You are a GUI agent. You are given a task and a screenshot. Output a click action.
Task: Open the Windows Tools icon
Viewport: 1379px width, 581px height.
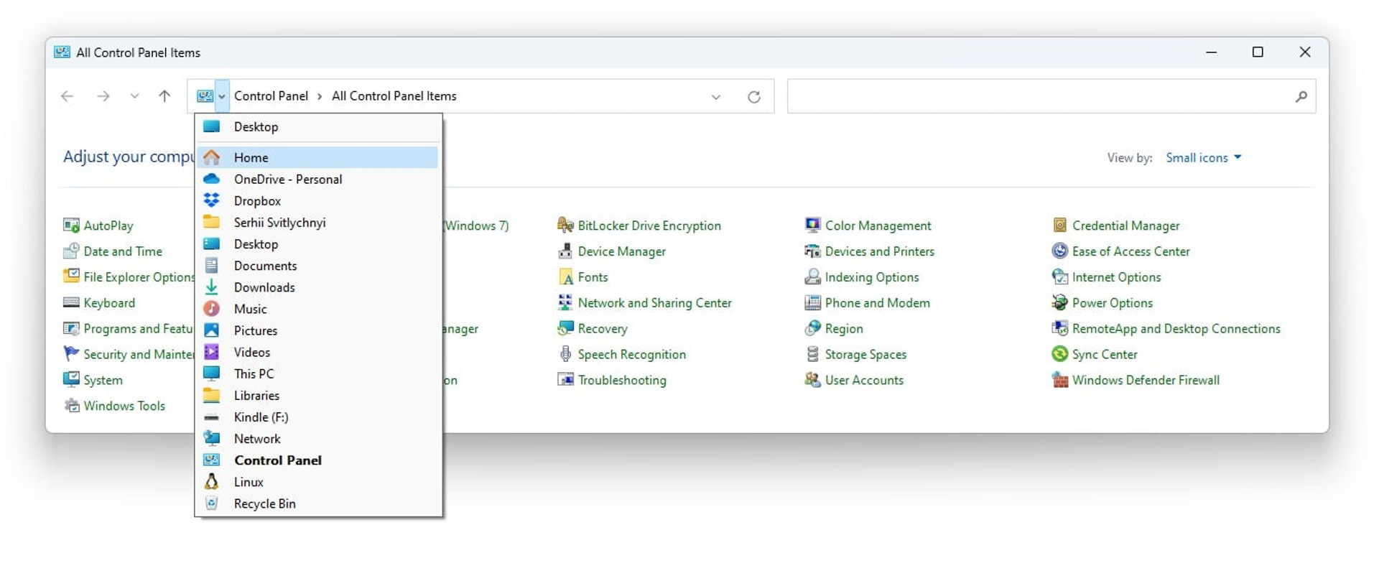tap(71, 406)
